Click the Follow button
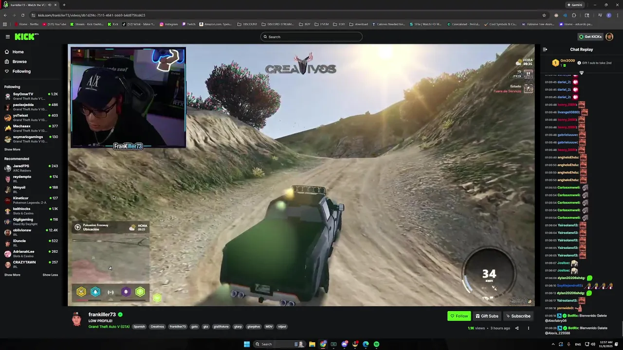 coord(459,316)
